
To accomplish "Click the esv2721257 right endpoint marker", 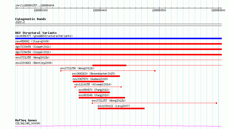I will 216,103.
